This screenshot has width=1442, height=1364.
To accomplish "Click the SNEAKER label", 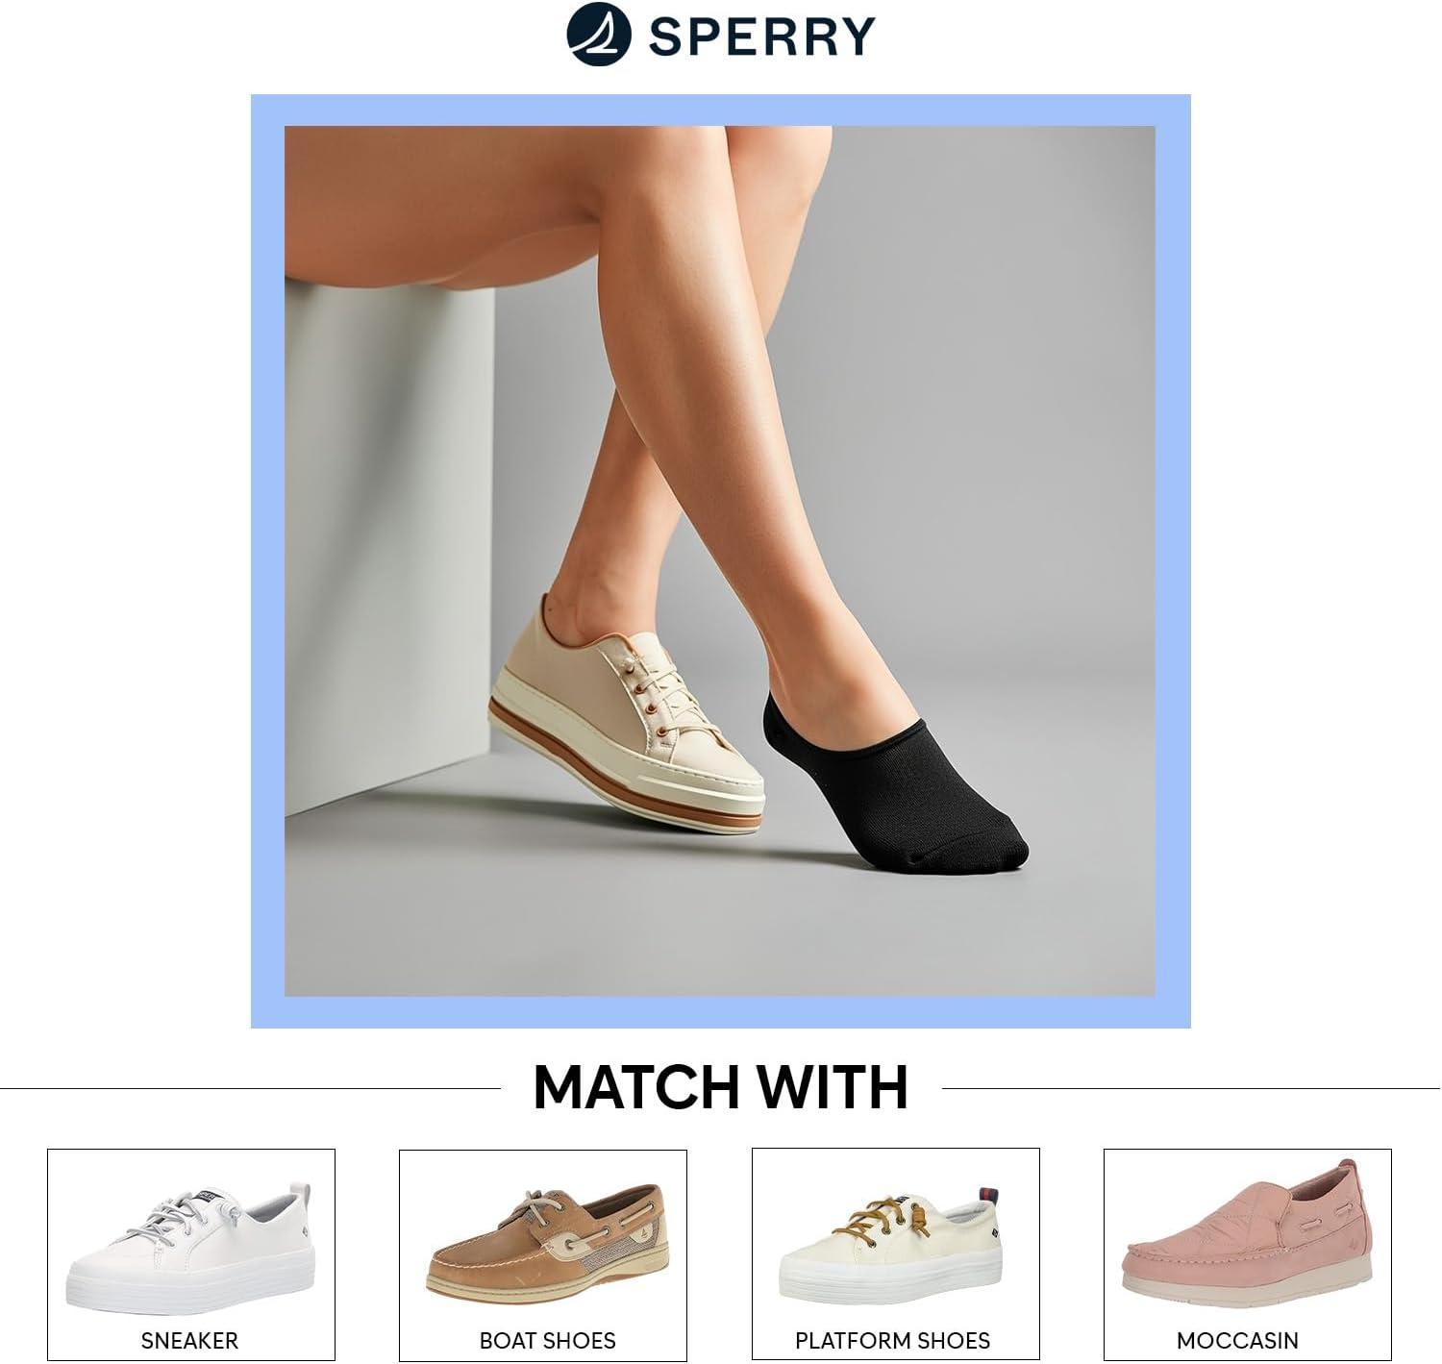I will tap(189, 1339).
